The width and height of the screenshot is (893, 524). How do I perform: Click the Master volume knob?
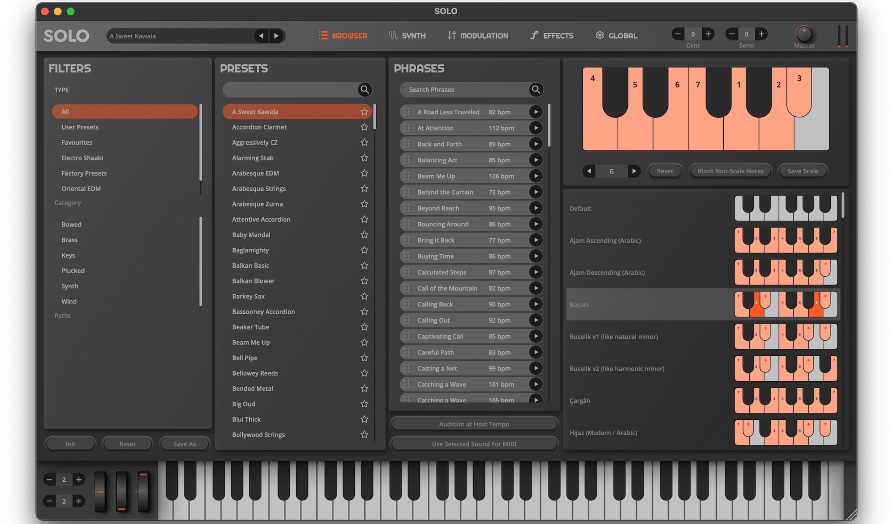click(x=804, y=34)
